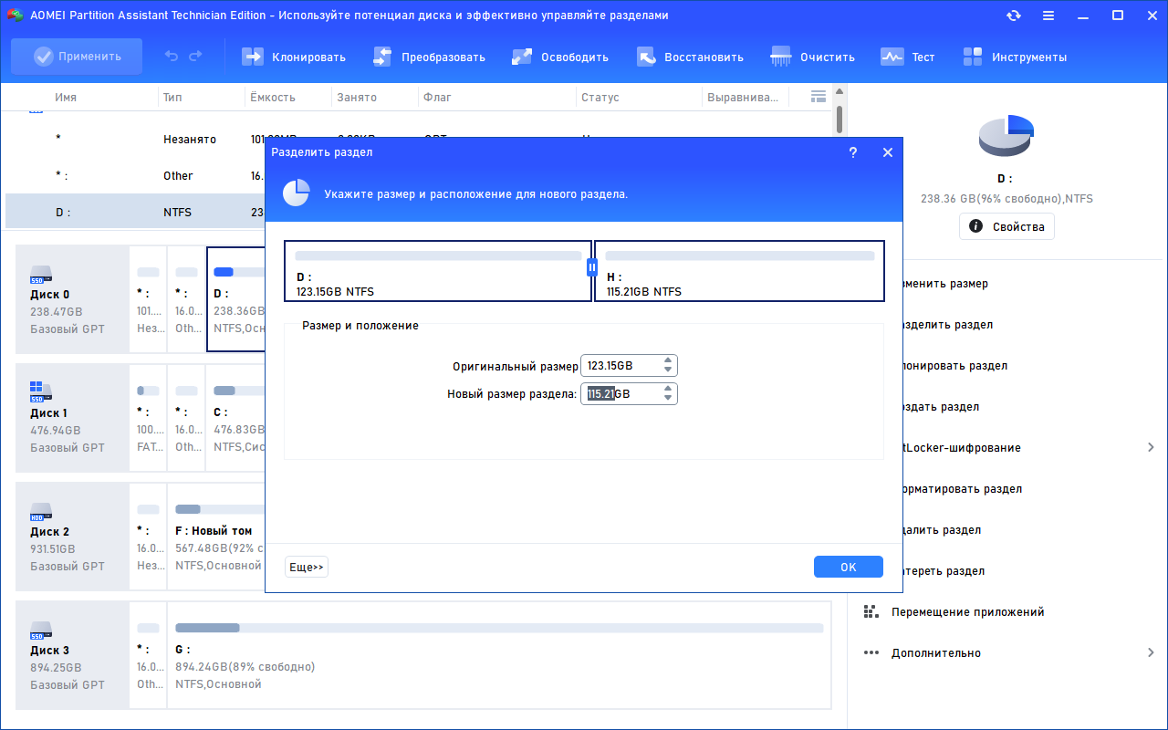The height and width of the screenshot is (730, 1168).
Task: Open the Test (Тест) tool
Action: [x=908, y=57]
